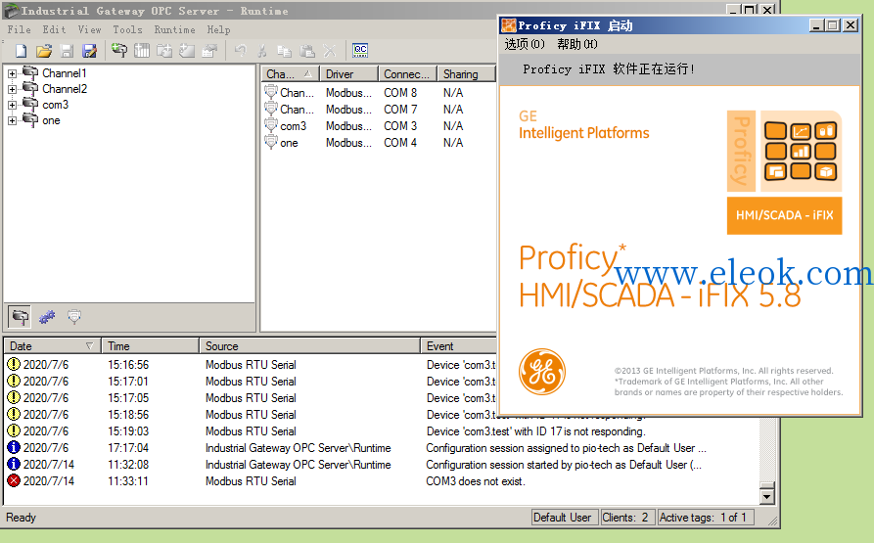This screenshot has width=874, height=543.
Task: Click the Save project floppy icon
Action: pyautogui.click(x=67, y=51)
